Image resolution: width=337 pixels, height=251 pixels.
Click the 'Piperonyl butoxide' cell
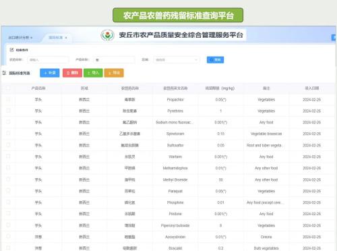click(x=175, y=225)
